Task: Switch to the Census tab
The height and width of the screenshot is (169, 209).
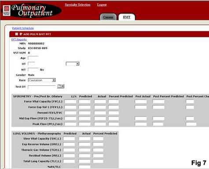Action: (x=108, y=17)
